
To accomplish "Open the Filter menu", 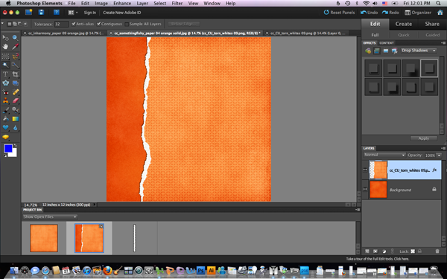I will (x=177, y=4).
